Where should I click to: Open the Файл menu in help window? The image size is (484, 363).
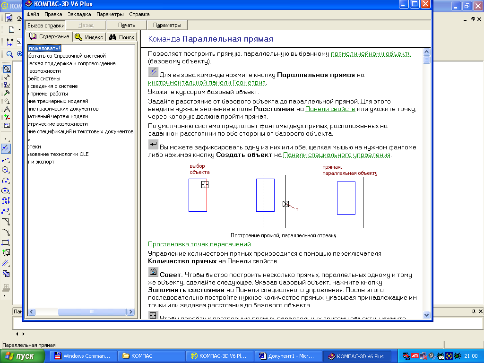pos(33,14)
